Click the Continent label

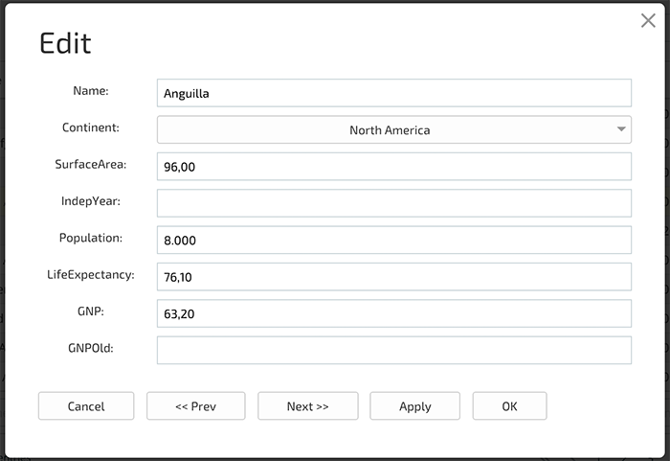pos(91,127)
